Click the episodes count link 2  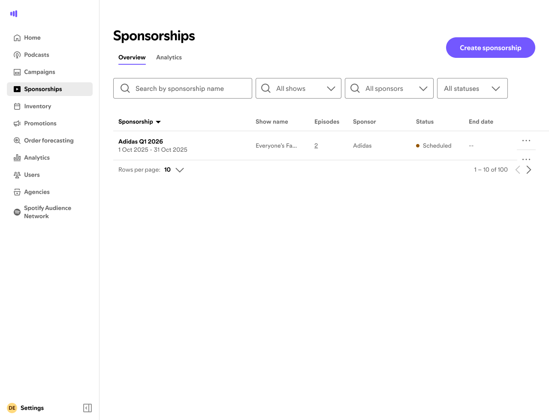coord(316,146)
